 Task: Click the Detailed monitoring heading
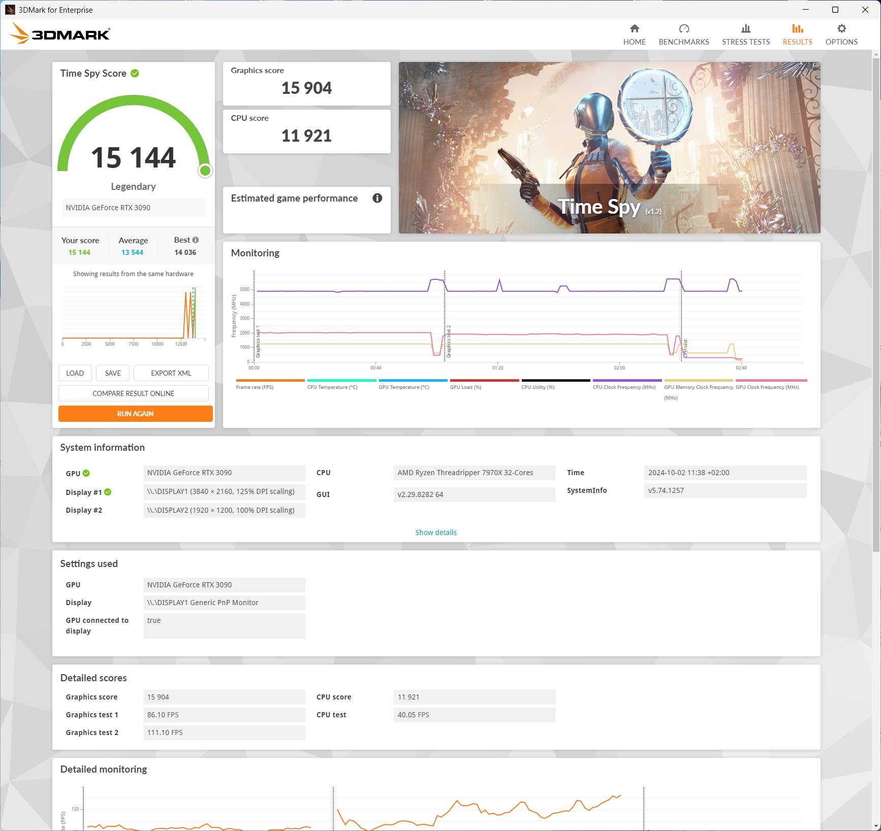click(x=104, y=769)
